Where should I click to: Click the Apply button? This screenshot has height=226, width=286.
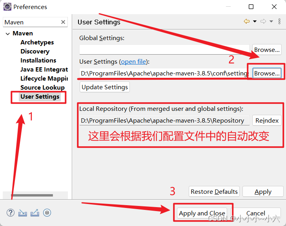(x=263, y=192)
